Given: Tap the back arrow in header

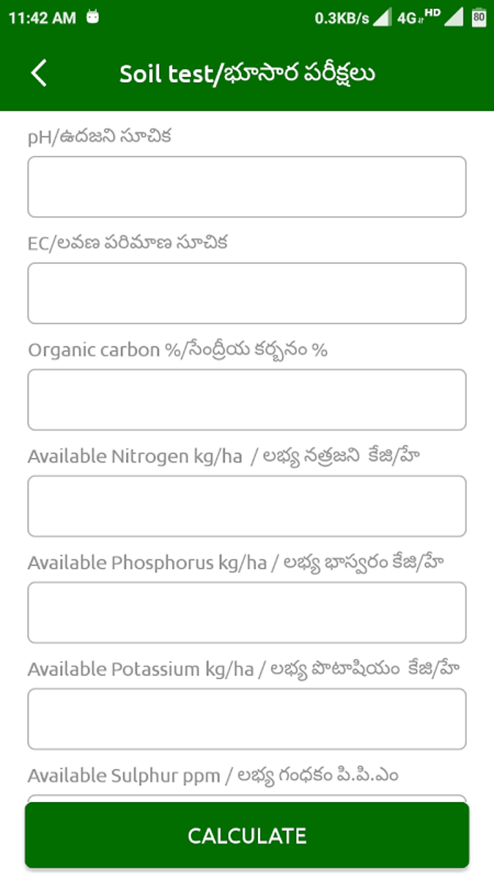Looking at the screenshot, I should [39, 73].
